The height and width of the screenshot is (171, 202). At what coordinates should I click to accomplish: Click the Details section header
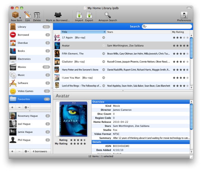pyautogui.click(x=141, y=142)
